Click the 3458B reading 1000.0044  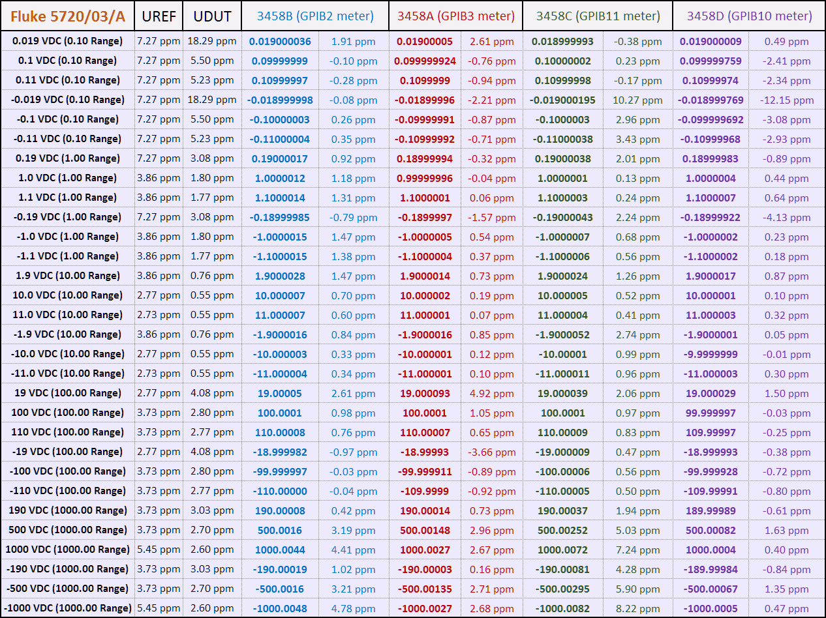[281, 550]
